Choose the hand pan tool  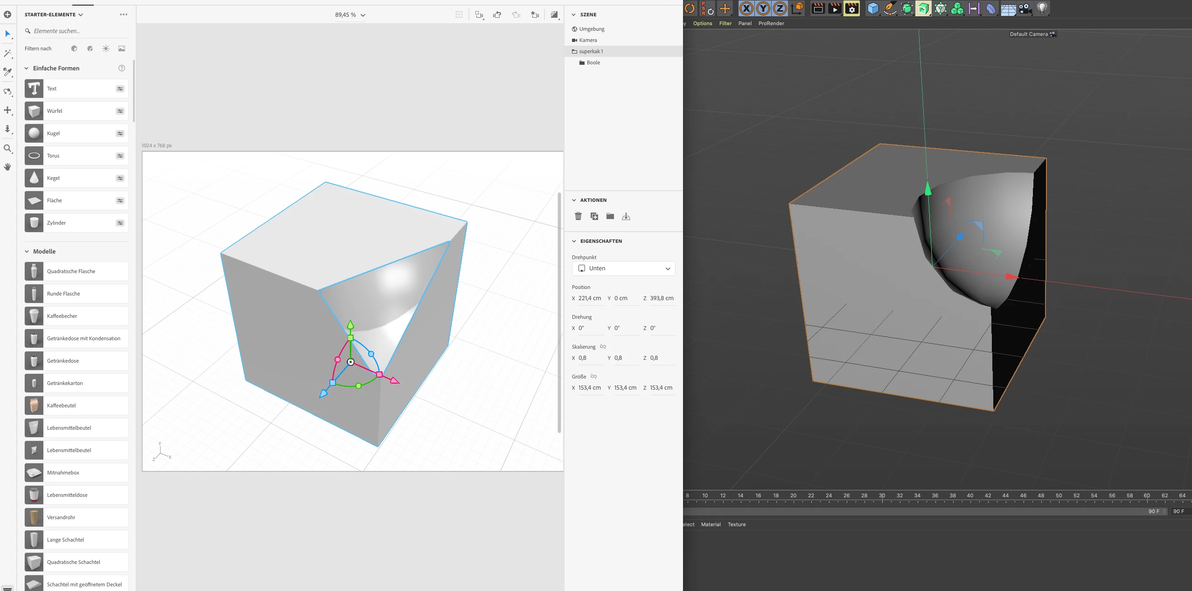(7, 167)
